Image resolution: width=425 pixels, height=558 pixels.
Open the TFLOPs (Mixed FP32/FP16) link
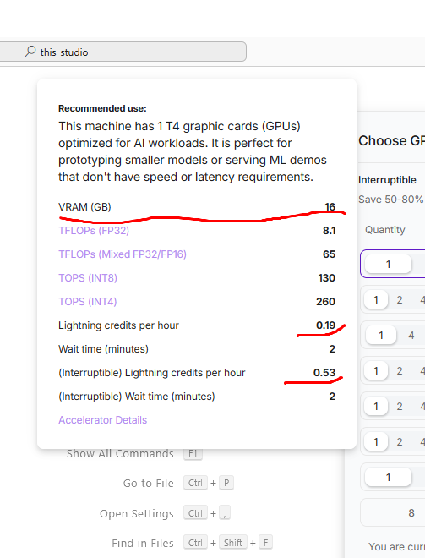(x=123, y=254)
